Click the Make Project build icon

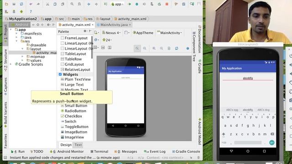[105, 4]
